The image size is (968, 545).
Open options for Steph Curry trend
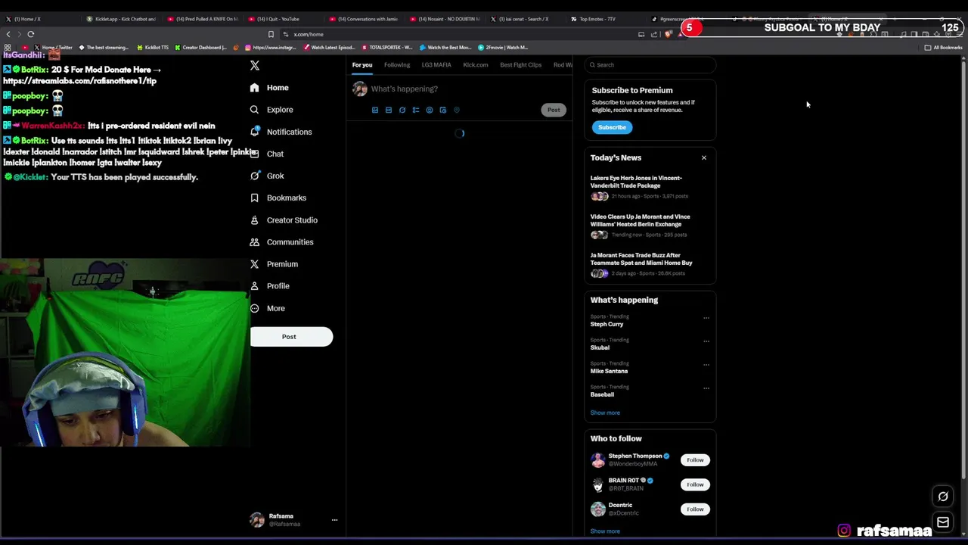(x=706, y=318)
